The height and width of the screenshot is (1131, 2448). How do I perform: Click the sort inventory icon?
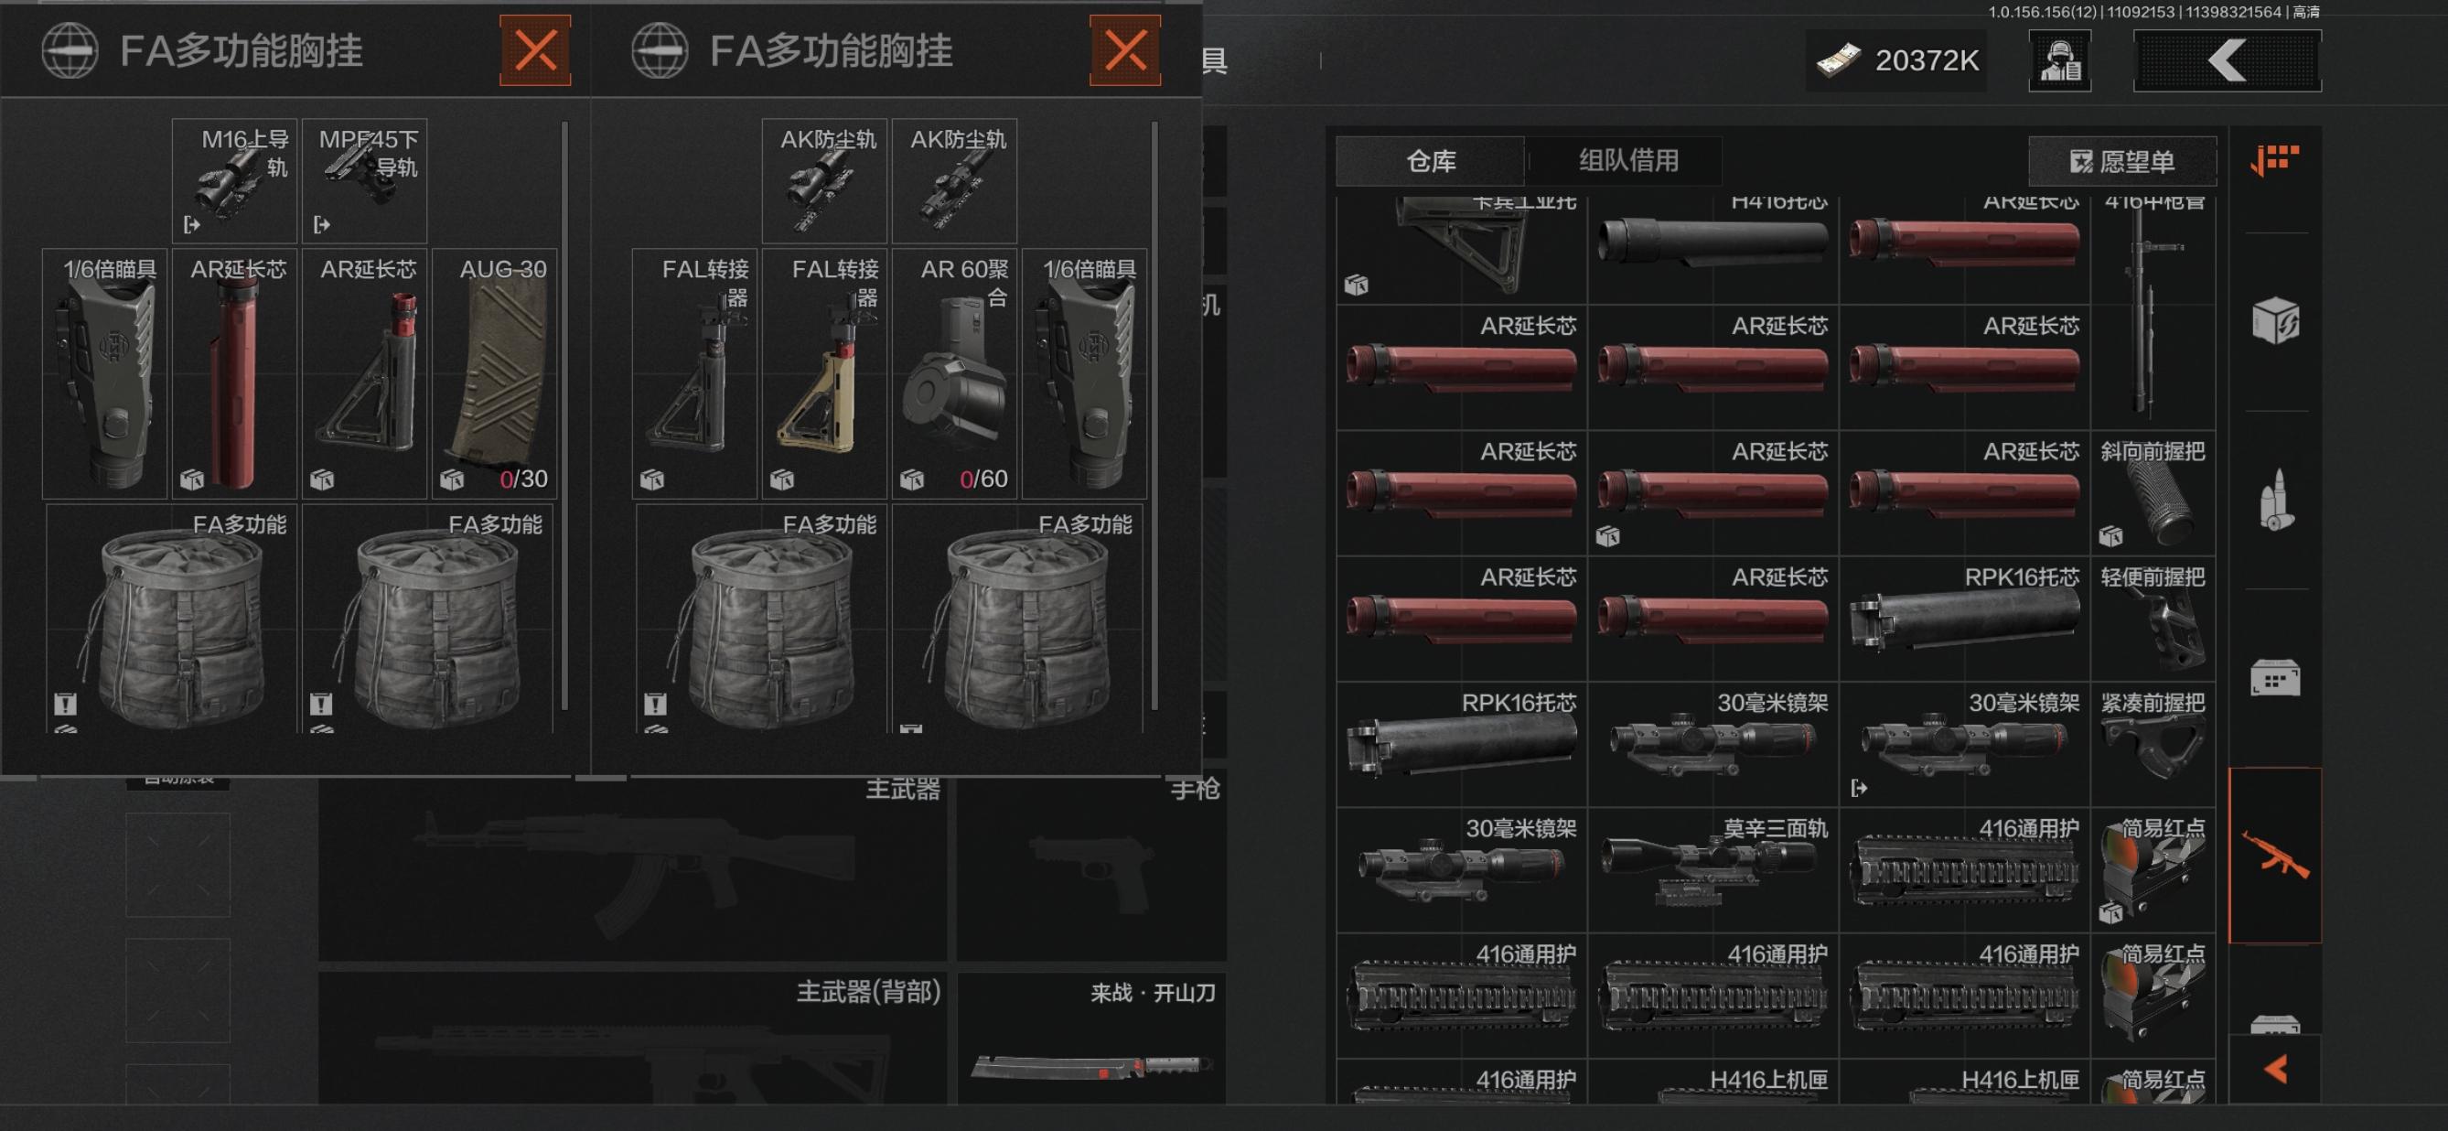tap(2275, 159)
